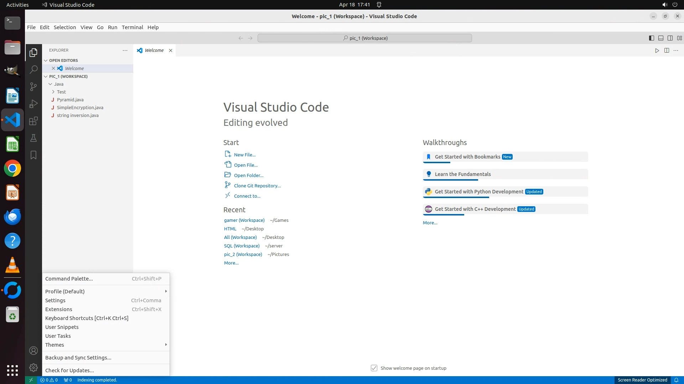Click the Clone Git Repository link

257,186
